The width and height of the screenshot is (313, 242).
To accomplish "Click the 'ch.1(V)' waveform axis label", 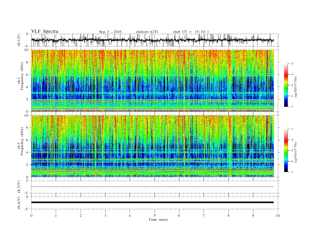I will [x=19, y=40].
